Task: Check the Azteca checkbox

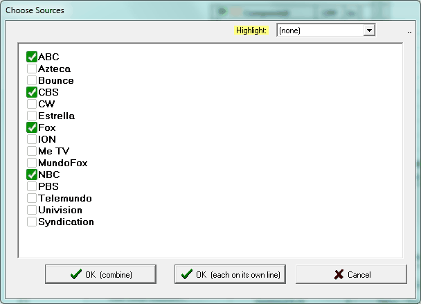Action: [x=32, y=69]
